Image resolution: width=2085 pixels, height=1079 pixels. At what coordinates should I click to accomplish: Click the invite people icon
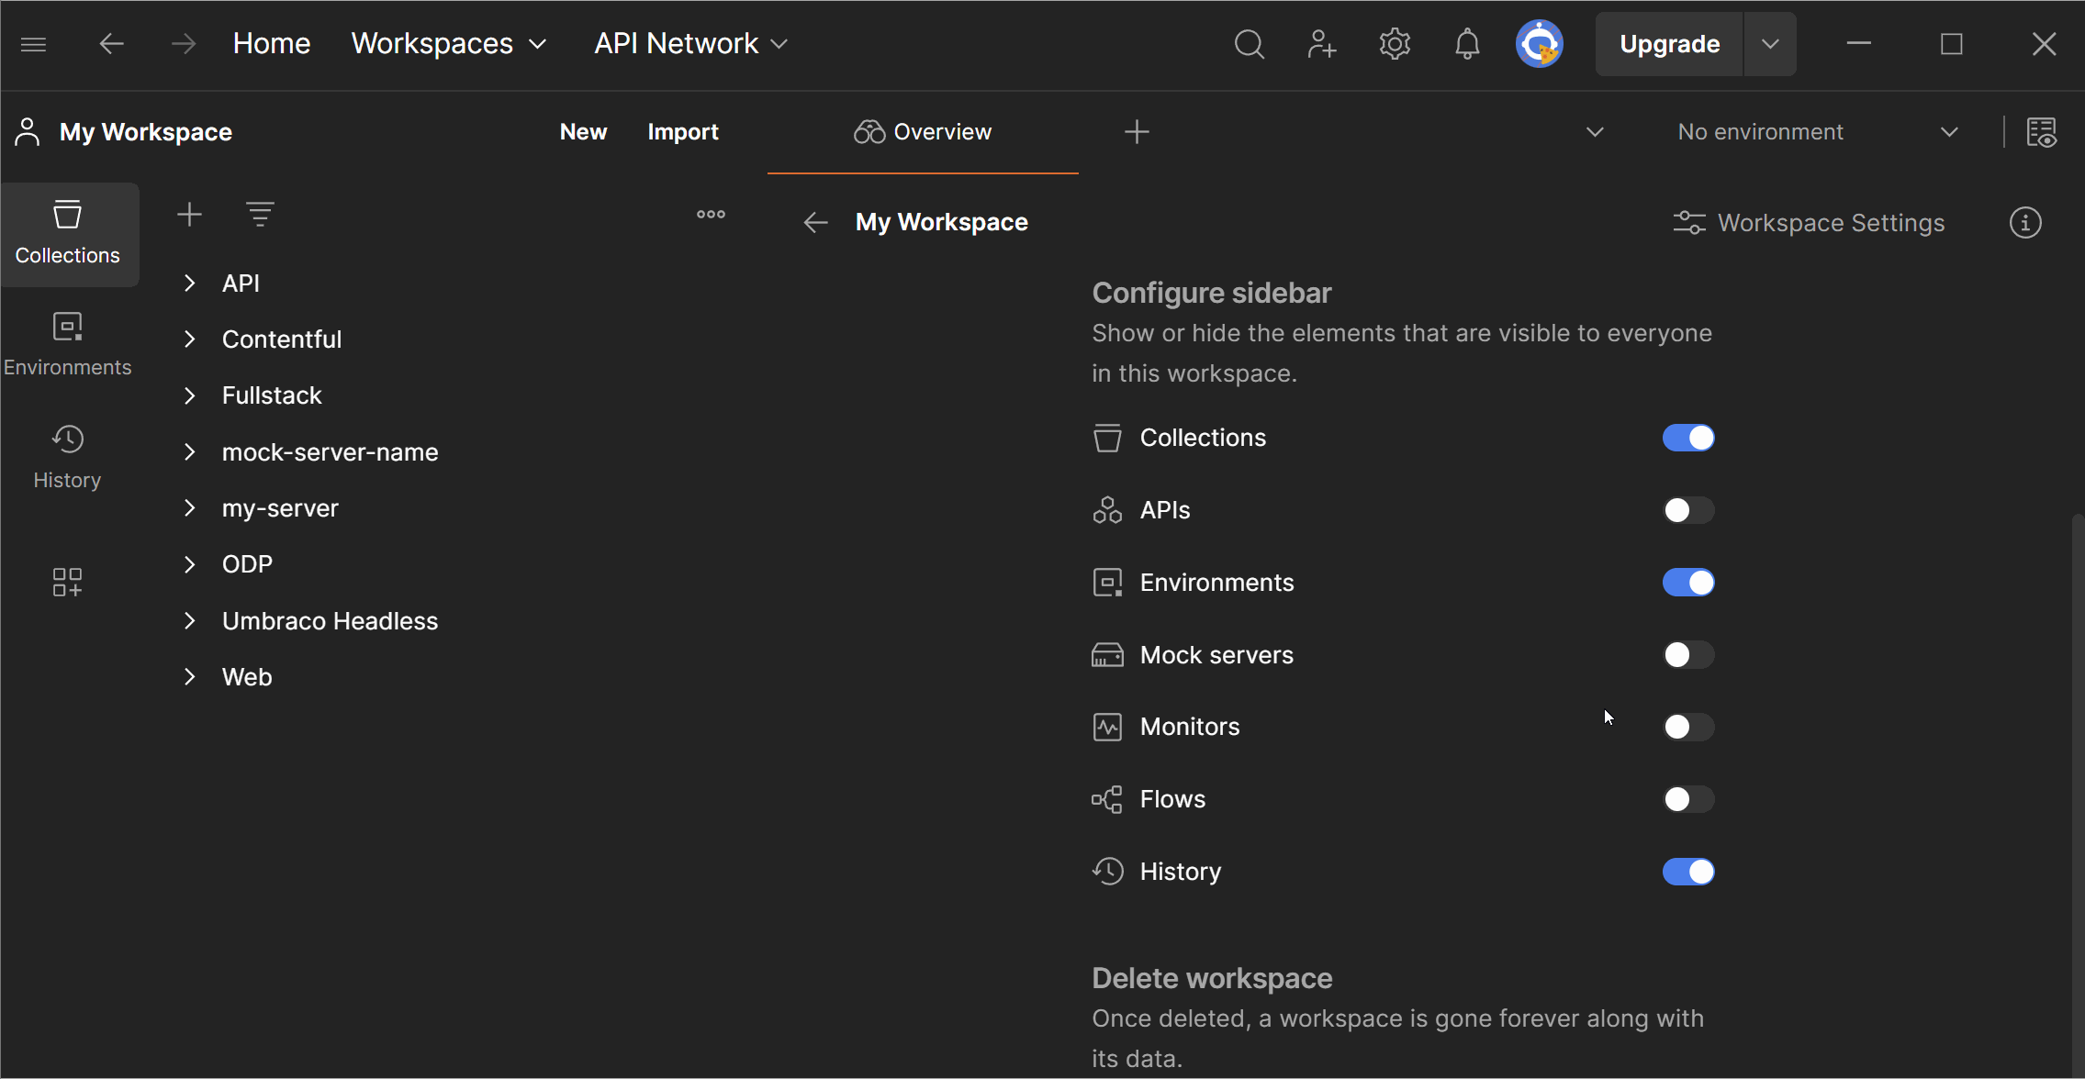point(1321,44)
